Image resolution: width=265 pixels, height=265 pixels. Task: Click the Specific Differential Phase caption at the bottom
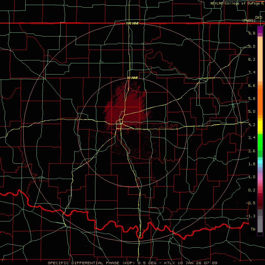pos(132,263)
